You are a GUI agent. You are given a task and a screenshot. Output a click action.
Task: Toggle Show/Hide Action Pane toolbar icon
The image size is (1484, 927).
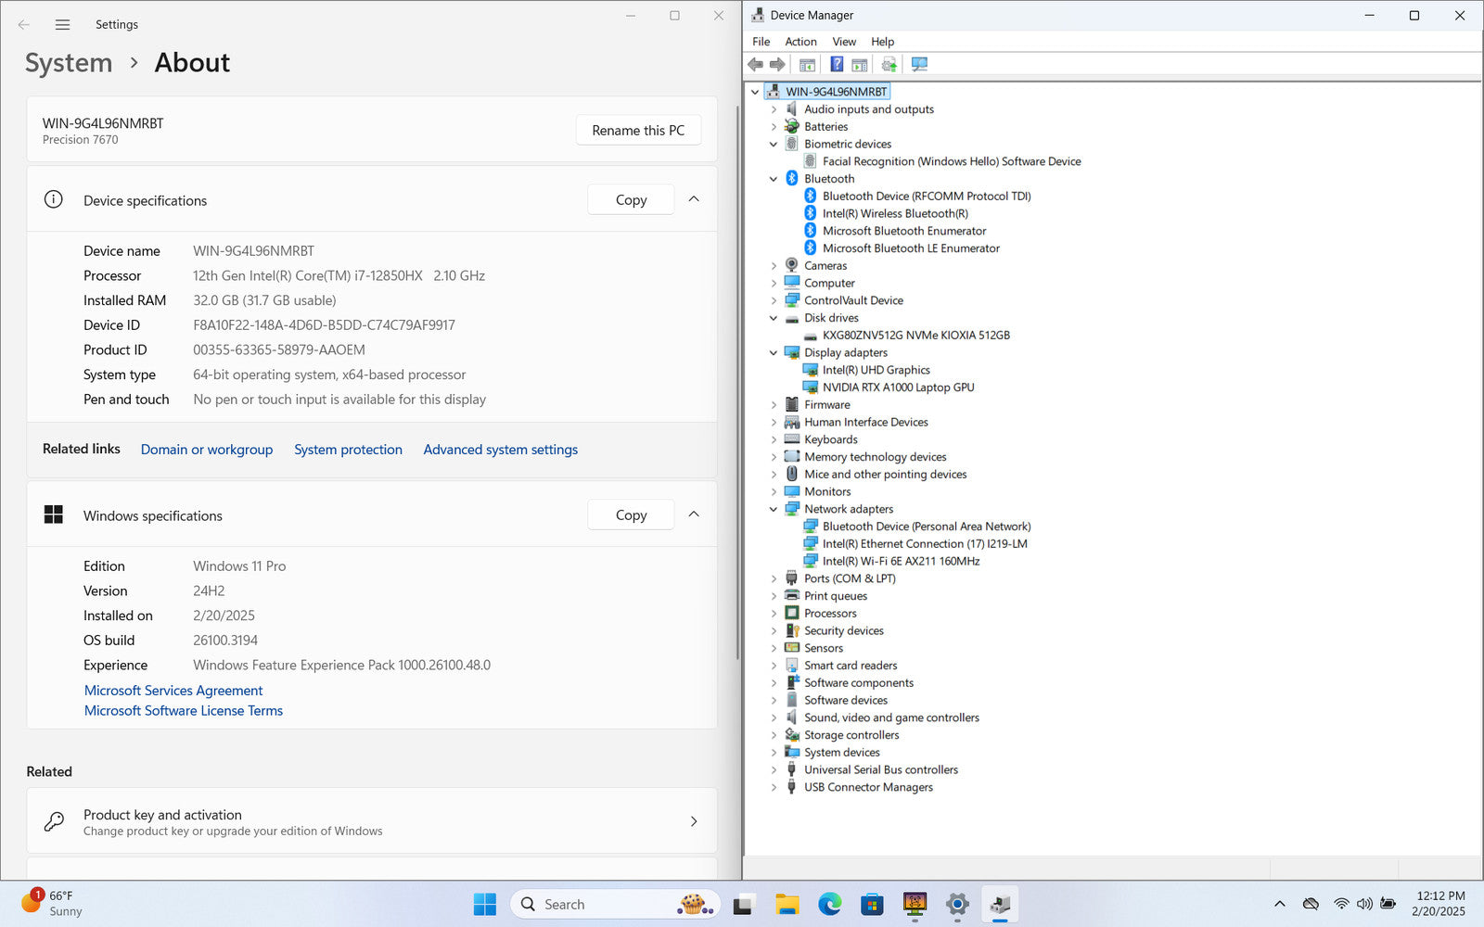click(x=860, y=65)
